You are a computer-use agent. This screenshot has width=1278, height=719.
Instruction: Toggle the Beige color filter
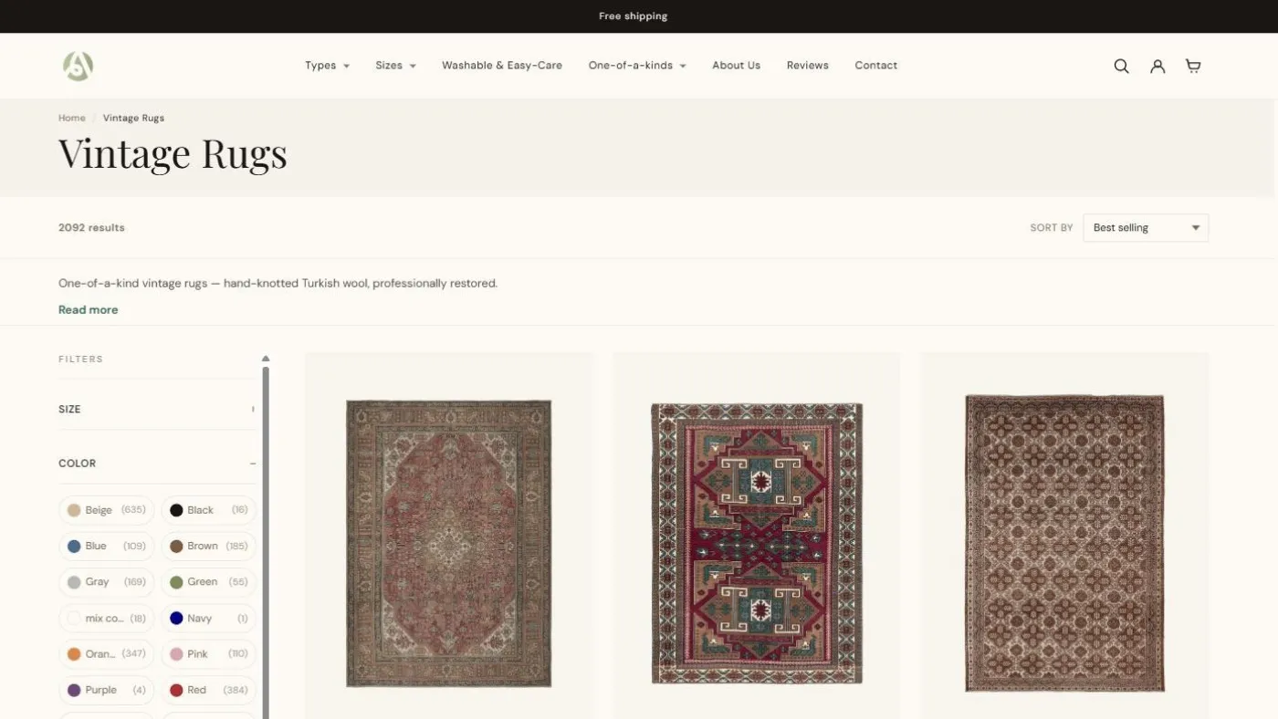click(x=106, y=510)
